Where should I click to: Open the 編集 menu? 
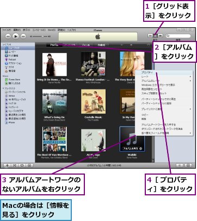click(x=17, y=30)
